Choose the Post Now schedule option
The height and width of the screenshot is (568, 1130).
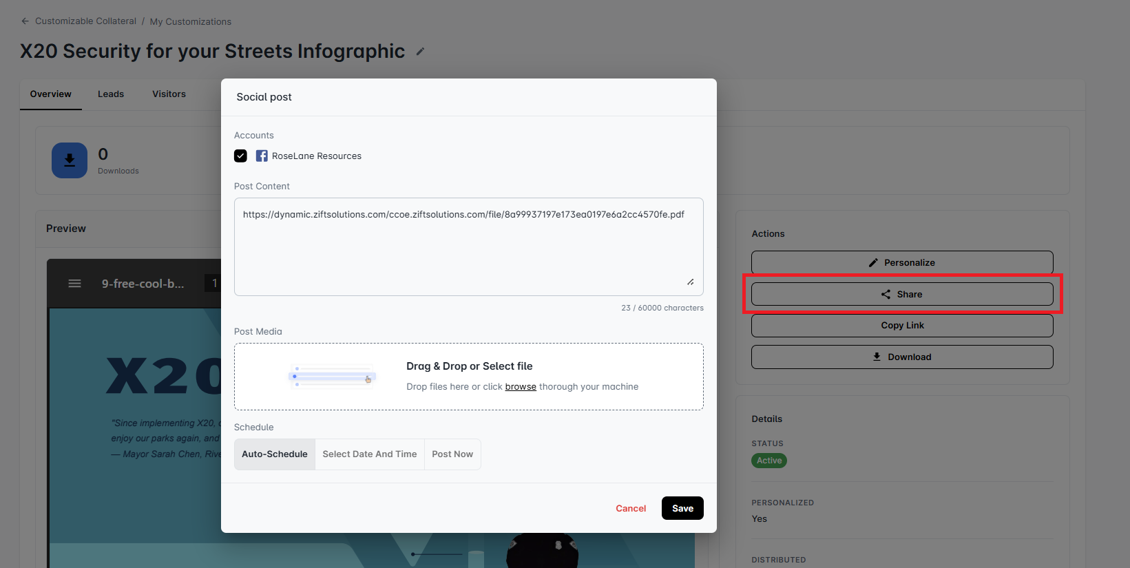pyautogui.click(x=452, y=454)
